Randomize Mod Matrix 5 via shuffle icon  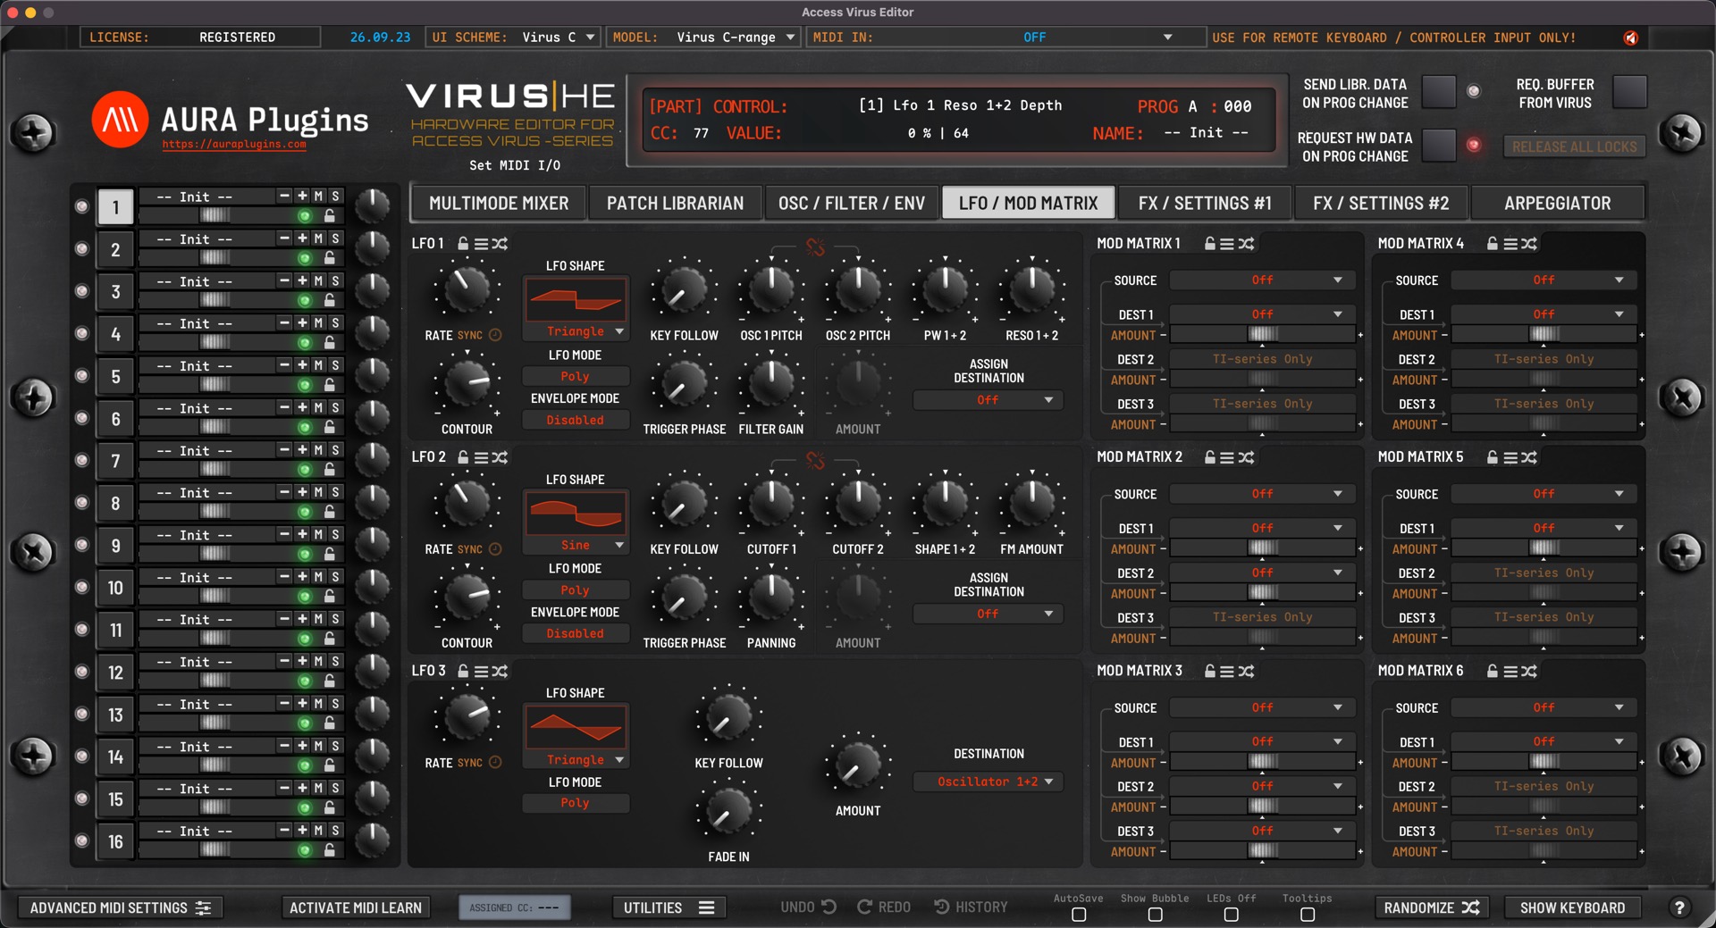1529,457
